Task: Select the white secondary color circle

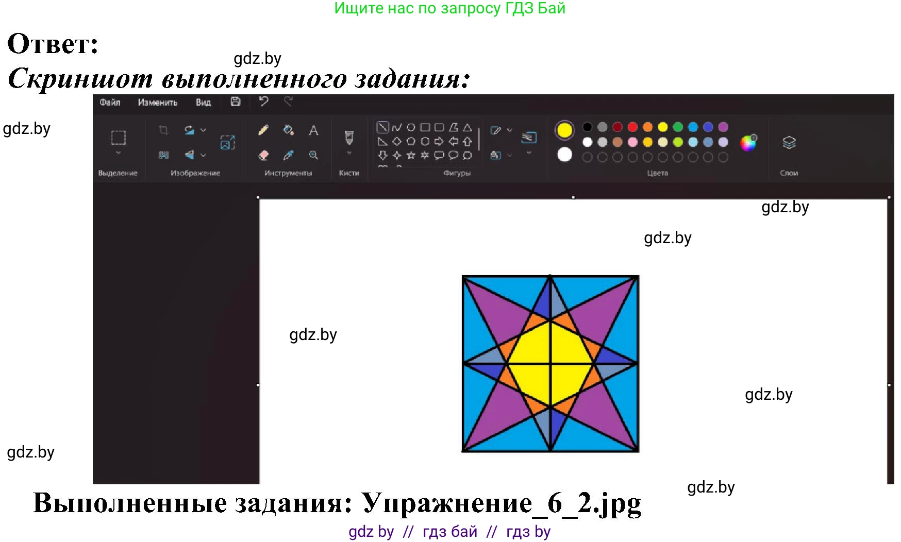Action: click(x=565, y=155)
